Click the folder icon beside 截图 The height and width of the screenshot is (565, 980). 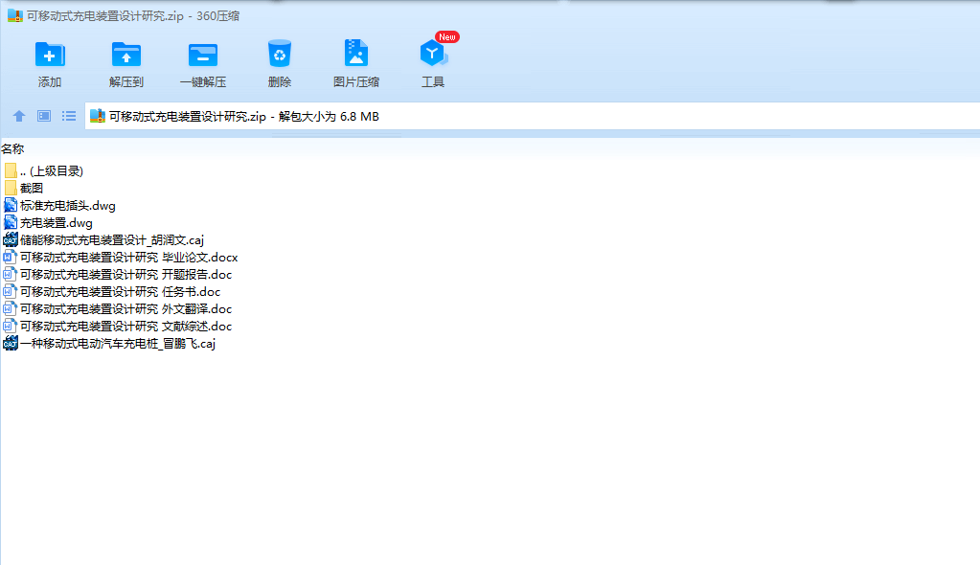coord(11,188)
